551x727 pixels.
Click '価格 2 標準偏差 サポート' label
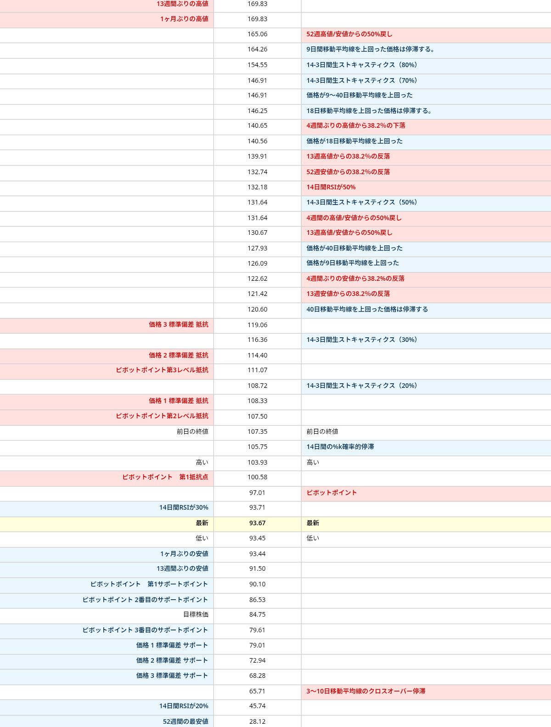click(172, 660)
